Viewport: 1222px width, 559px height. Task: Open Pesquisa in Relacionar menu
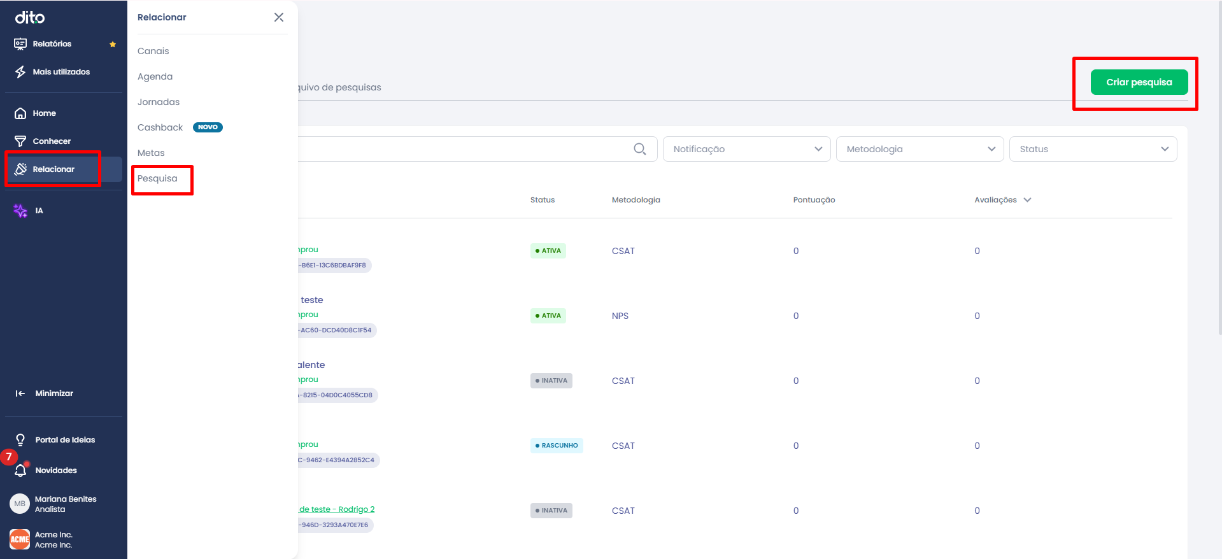157,178
